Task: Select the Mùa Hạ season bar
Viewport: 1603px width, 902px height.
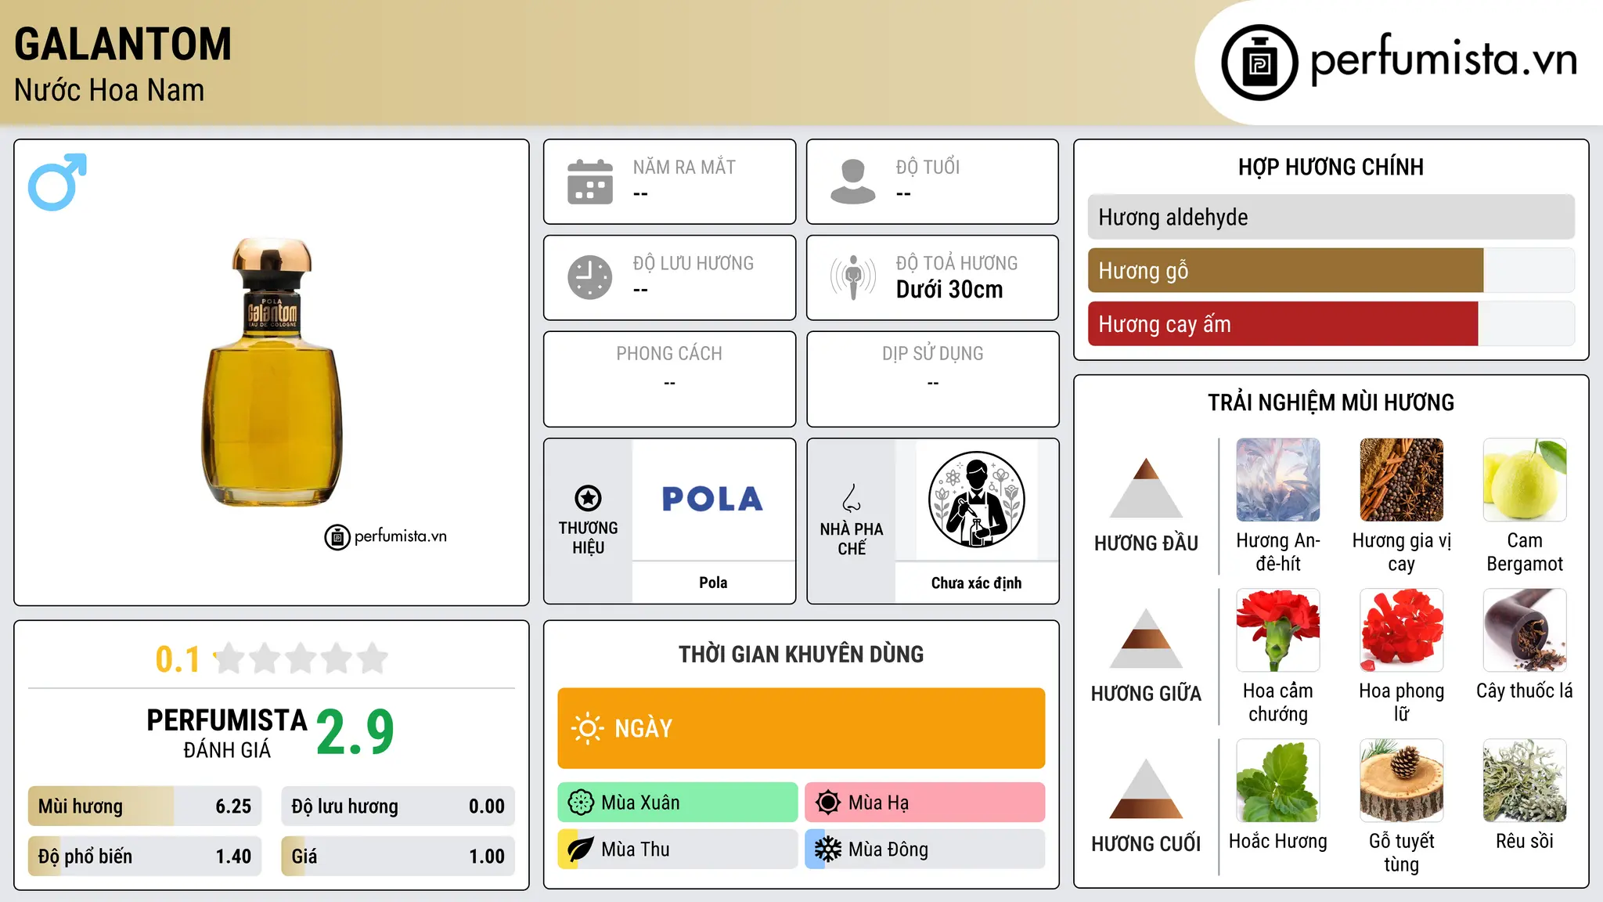Action: tap(925, 803)
